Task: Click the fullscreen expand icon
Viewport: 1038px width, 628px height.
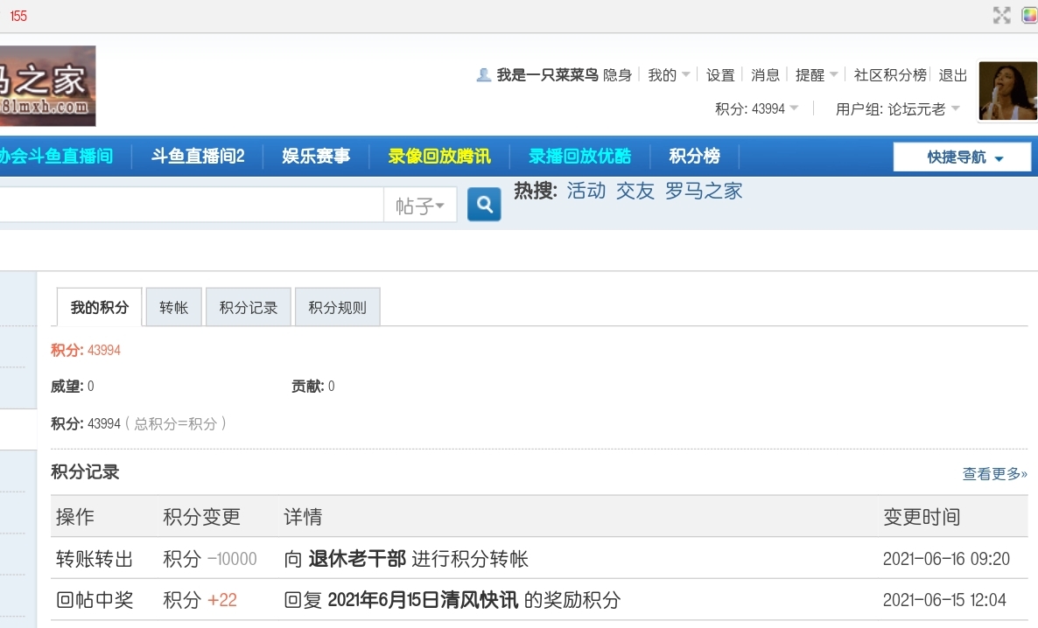Action: tap(1001, 15)
